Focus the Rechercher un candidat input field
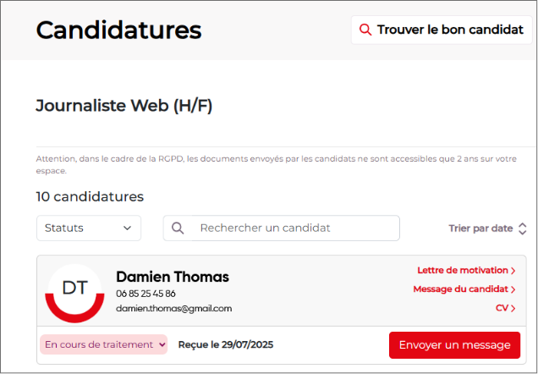Image resolution: width=538 pixels, height=374 pixels. click(292, 228)
